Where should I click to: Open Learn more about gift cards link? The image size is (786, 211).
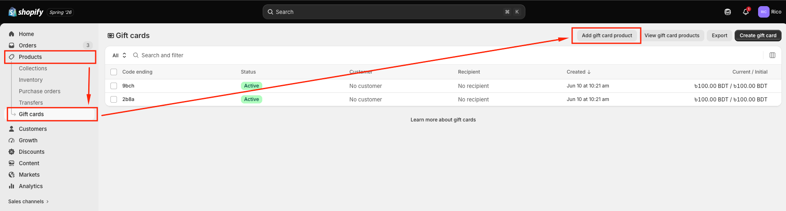pyautogui.click(x=443, y=120)
